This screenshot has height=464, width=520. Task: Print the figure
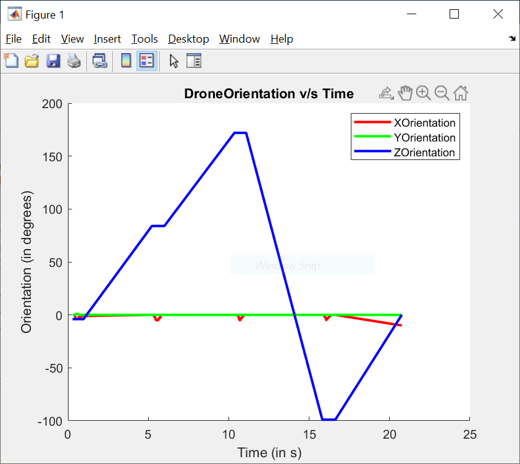pos(73,61)
